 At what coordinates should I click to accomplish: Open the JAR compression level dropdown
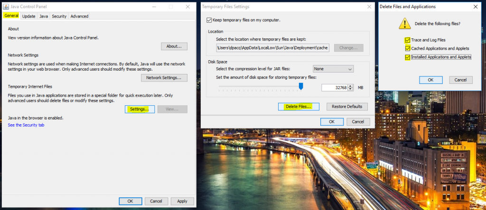click(x=333, y=69)
